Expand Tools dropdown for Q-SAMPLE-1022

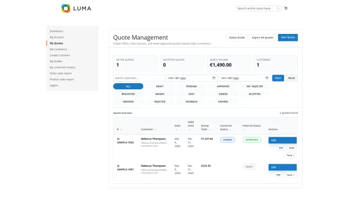290,155
